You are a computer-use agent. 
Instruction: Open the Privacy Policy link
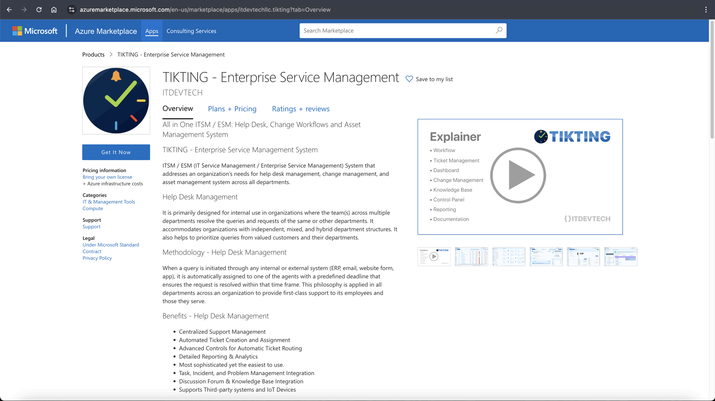click(97, 258)
